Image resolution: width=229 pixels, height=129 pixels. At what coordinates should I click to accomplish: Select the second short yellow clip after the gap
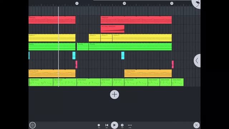click(x=106, y=38)
